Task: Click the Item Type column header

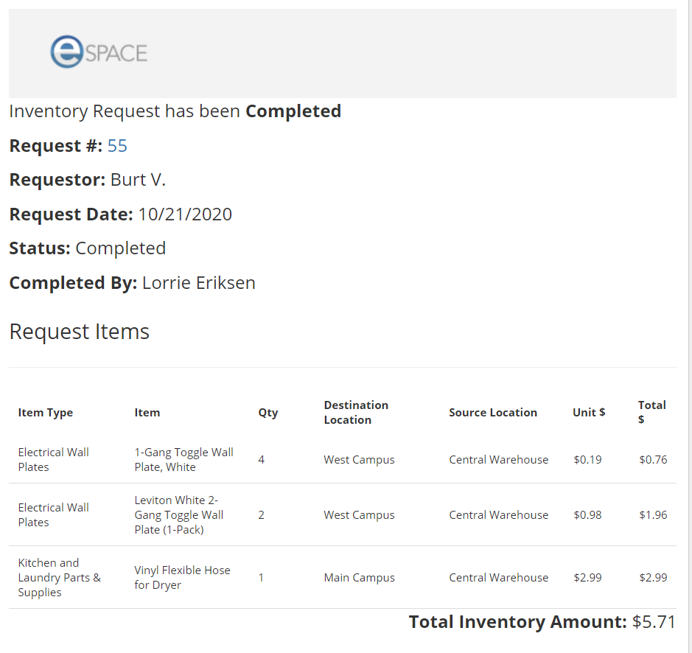Action: pyautogui.click(x=46, y=413)
